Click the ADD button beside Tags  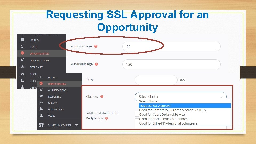coord(182,80)
